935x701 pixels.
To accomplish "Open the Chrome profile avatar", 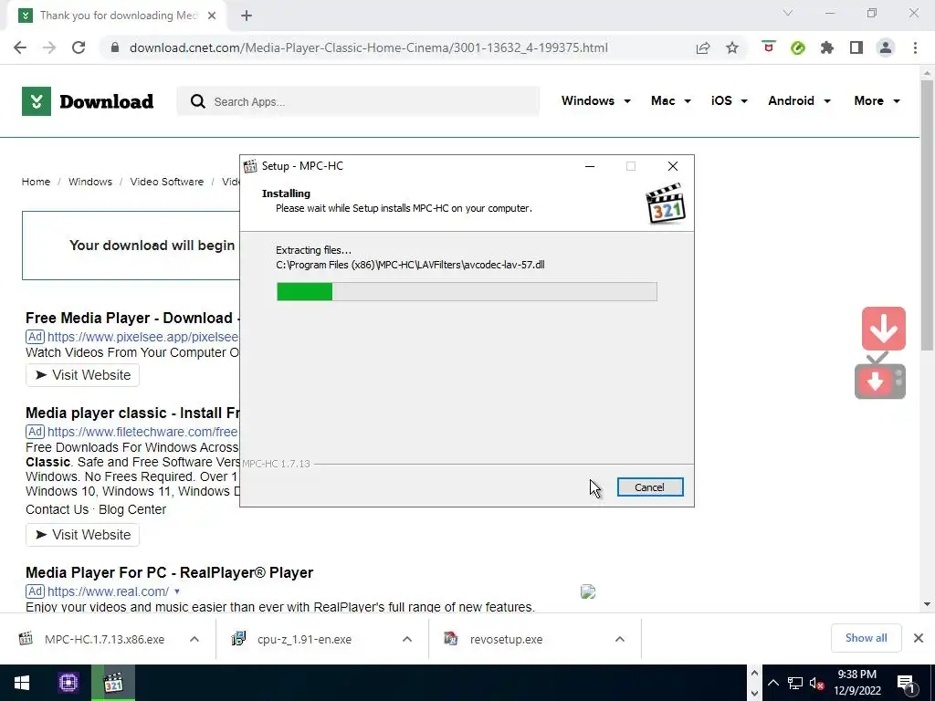I will pos(886,47).
